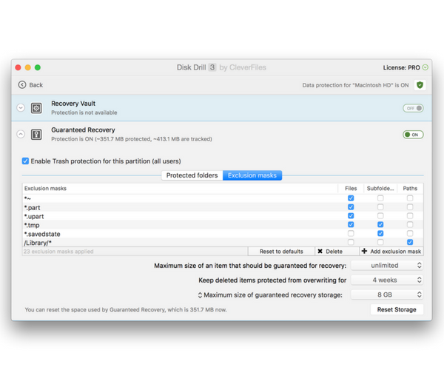Image resolution: width=444 pixels, height=370 pixels.
Task: Click the Delete button
Action: [337, 252]
